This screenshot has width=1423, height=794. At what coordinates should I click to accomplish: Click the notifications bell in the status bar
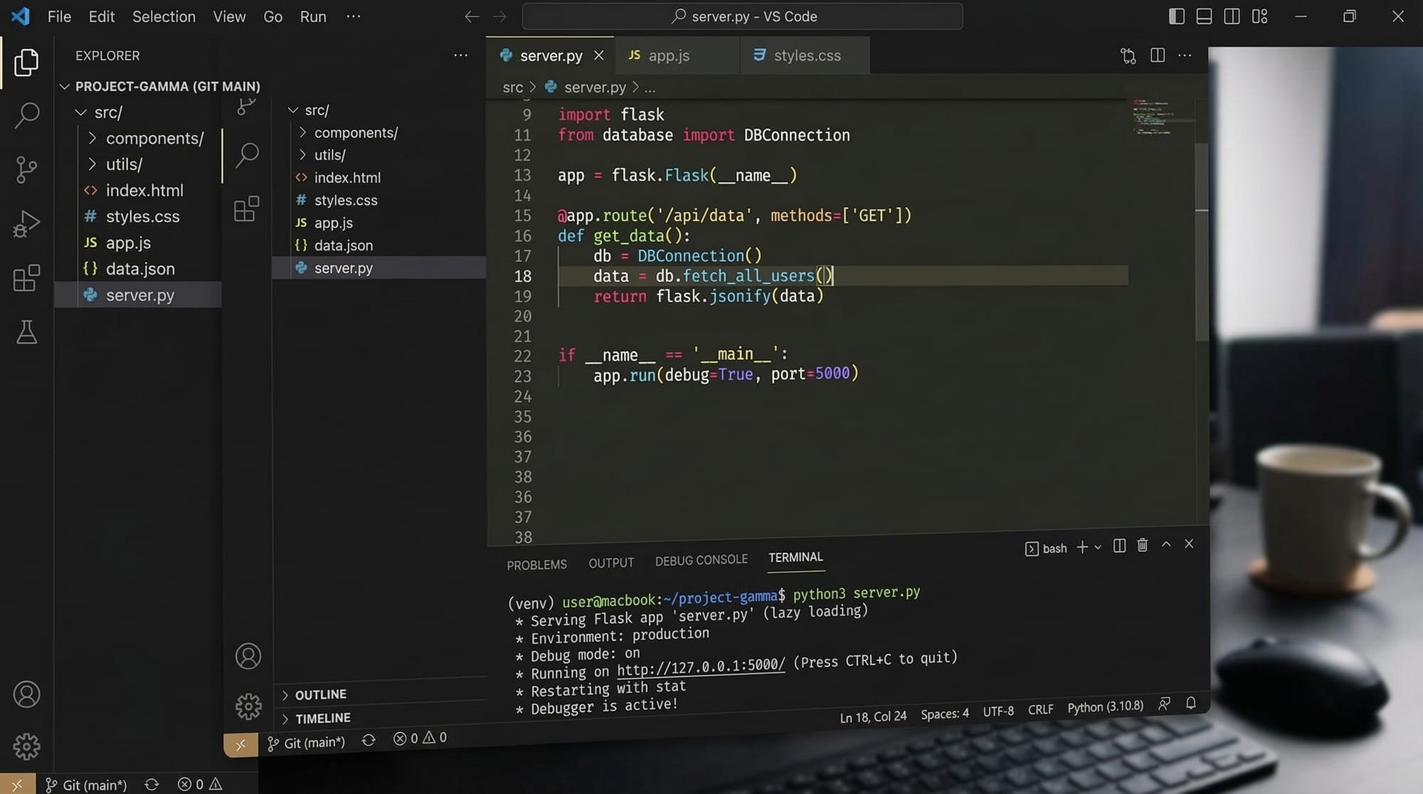tap(1190, 703)
